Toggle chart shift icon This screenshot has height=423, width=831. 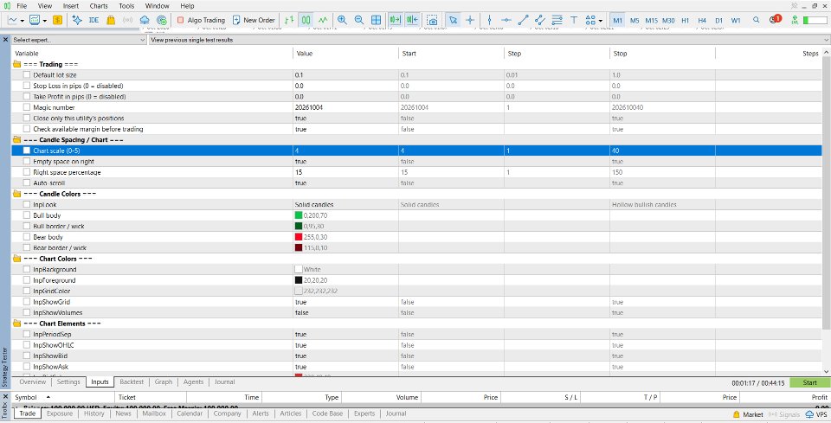tap(412, 20)
